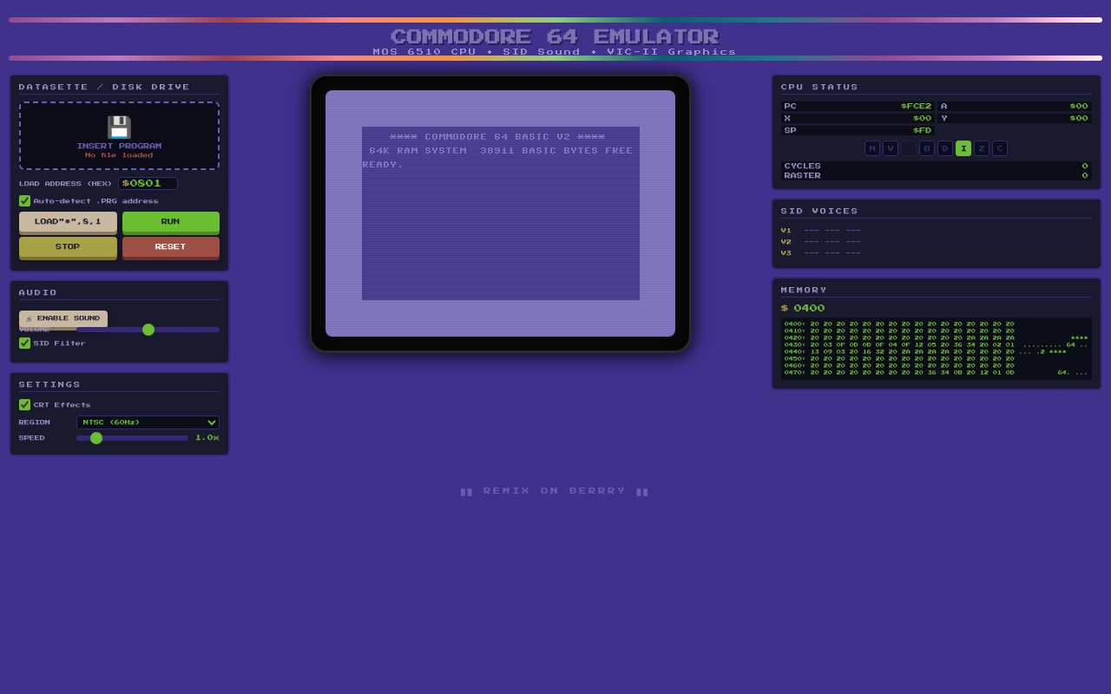Viewport: 1111px width, 694px height.
Task: Select the highlighted I interrupt flag
Action: [x=963, y=148]
